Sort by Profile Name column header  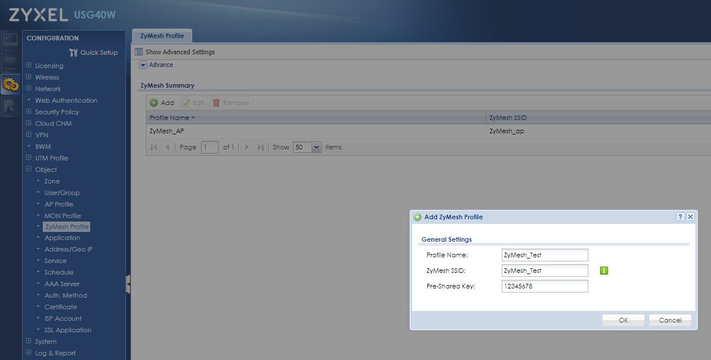pos(316,118)
